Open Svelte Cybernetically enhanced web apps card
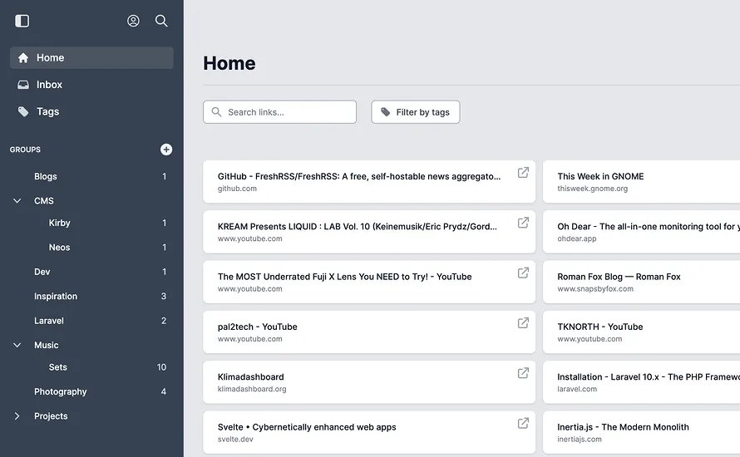Viewport: 740px width, 457px height. click(x=369, y=432)
